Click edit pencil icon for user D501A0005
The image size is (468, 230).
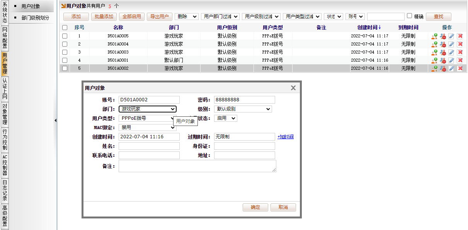pyautogui.click(x=451, y=36)
